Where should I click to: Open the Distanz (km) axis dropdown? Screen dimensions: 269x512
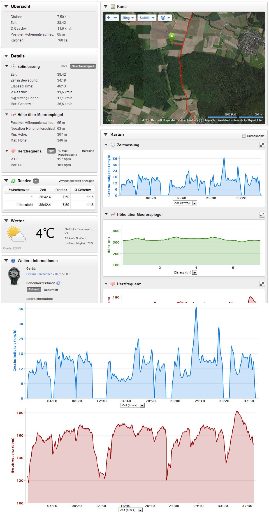(x=185, y=272)
